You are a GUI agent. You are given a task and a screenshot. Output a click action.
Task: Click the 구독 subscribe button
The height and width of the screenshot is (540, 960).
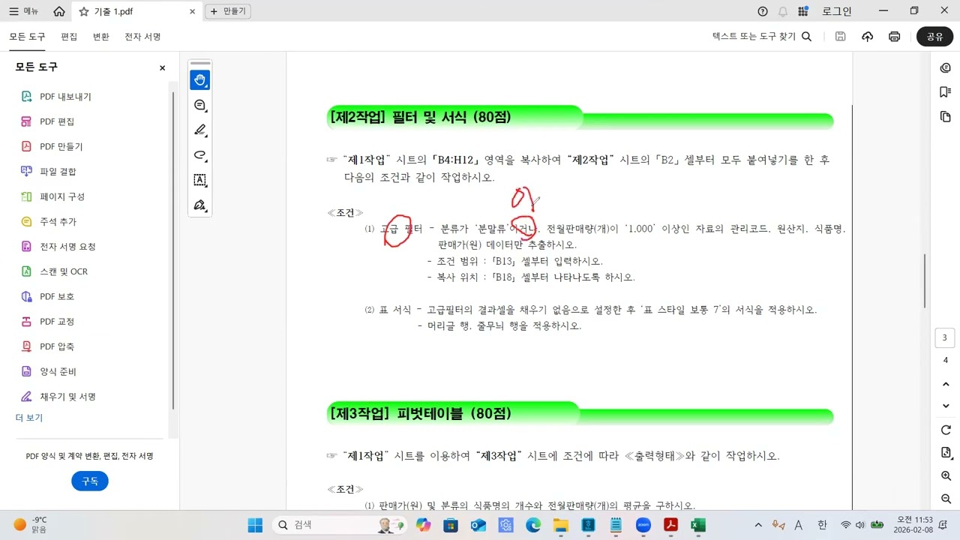pyautogui.click(x=90, y=481)
